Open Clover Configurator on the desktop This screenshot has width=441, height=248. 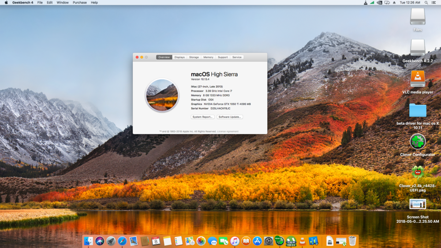point(417,142)
